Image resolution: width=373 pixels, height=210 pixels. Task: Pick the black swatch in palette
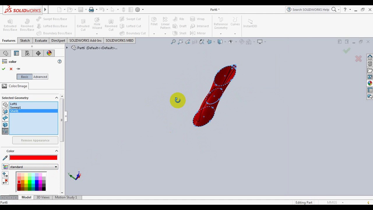click(x=44, y=189)
